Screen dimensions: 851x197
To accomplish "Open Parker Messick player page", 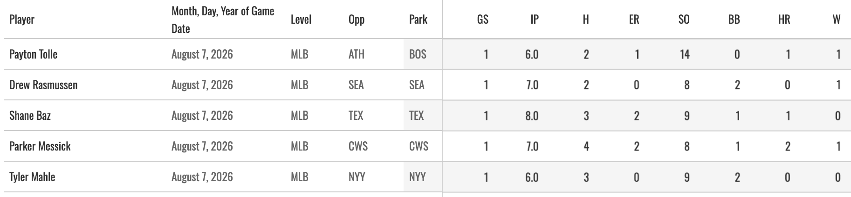I will [x=40, y=146].
